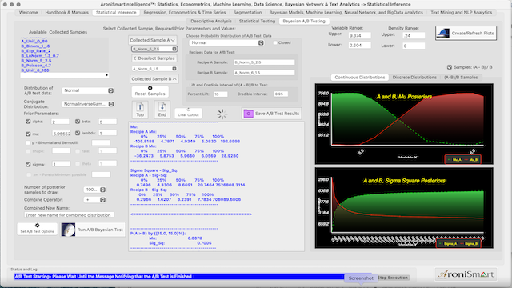Toggle the lambda prior parameter checkbox
The height and width of the screenshot is (288, 512).
click(x=78, y=133)
